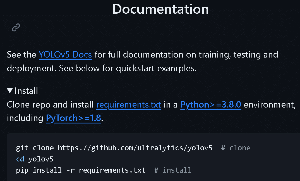300x181 pixels.
Task: Open the requirements.txt link
Action: click(x=129, y=105)
